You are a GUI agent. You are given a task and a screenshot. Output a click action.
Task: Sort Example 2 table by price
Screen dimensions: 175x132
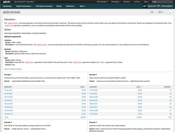click(139, 87)
